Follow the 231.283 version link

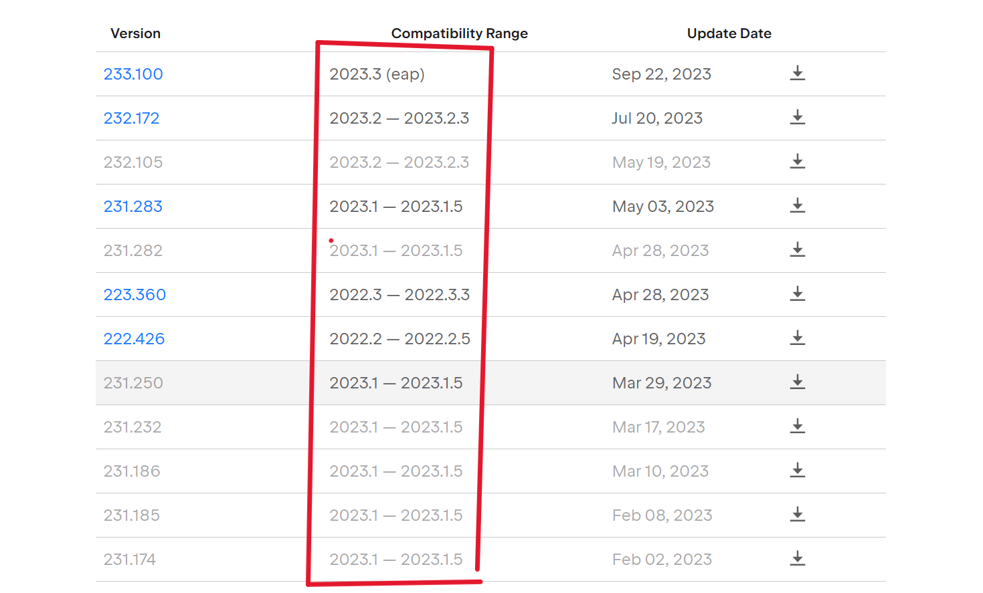click(x=132, y=207)
